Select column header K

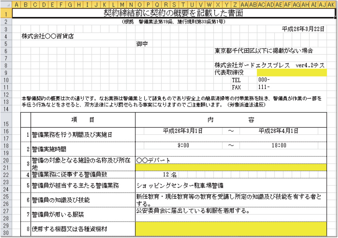coord(104,5)
